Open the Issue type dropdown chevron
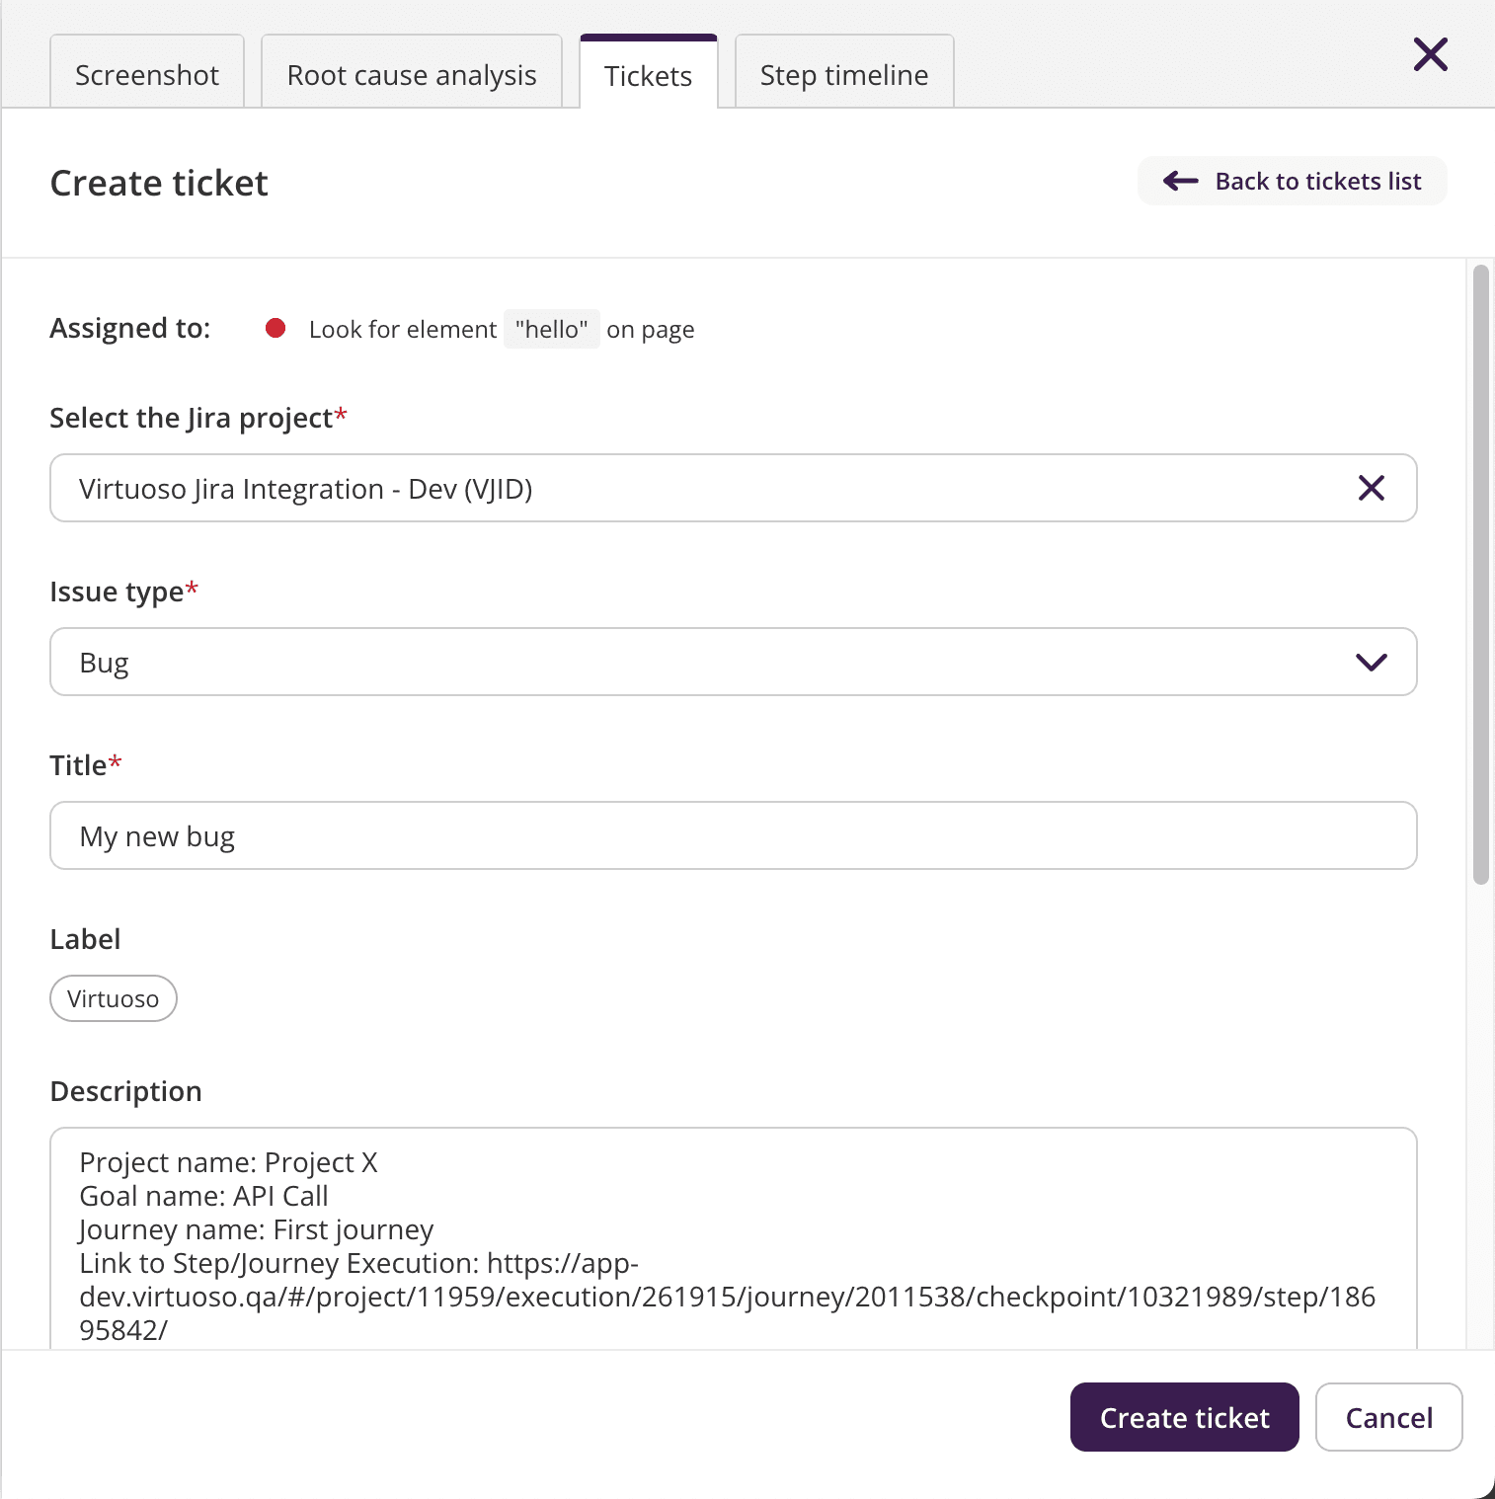This screenshot has width=1495, height=1499. (1371, 662)
